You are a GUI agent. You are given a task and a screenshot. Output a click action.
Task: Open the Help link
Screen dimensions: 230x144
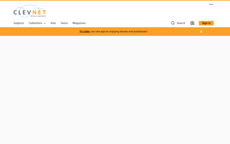tap(211, 4)
